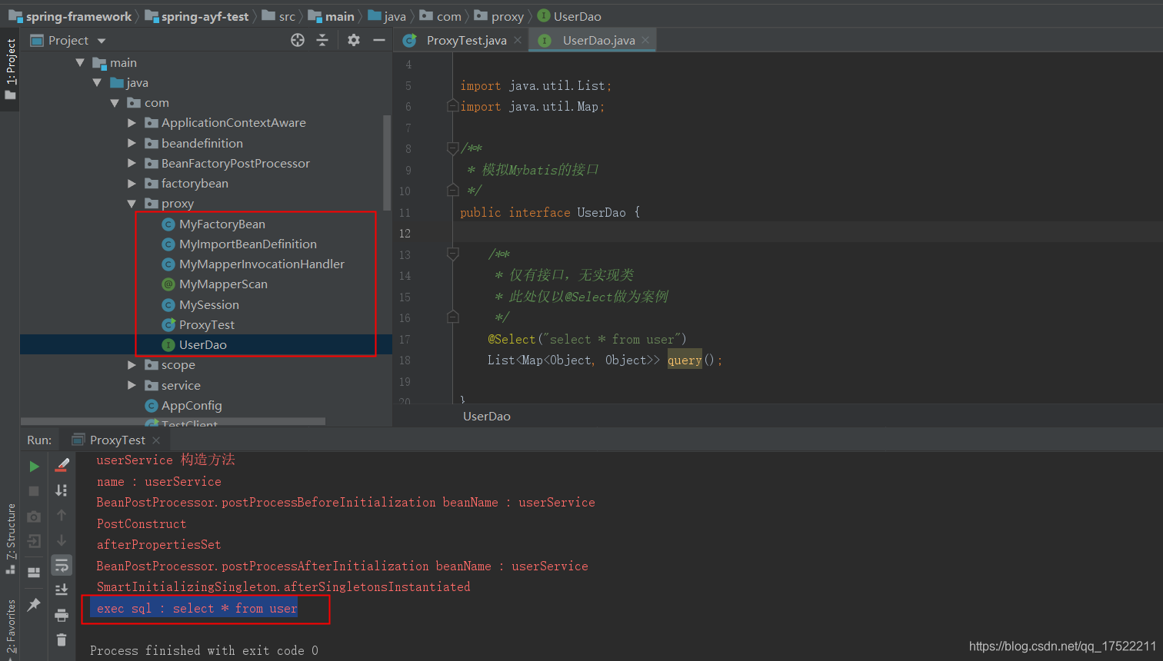Expand the factorybean package
Image resolution: width=1163 pixels, height=661 pixels.
(x=132, y=183)
